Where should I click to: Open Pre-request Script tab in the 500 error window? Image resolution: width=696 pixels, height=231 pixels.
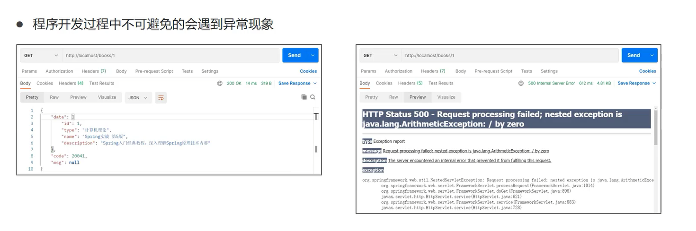pyautogui.click(x=493, y=71)
